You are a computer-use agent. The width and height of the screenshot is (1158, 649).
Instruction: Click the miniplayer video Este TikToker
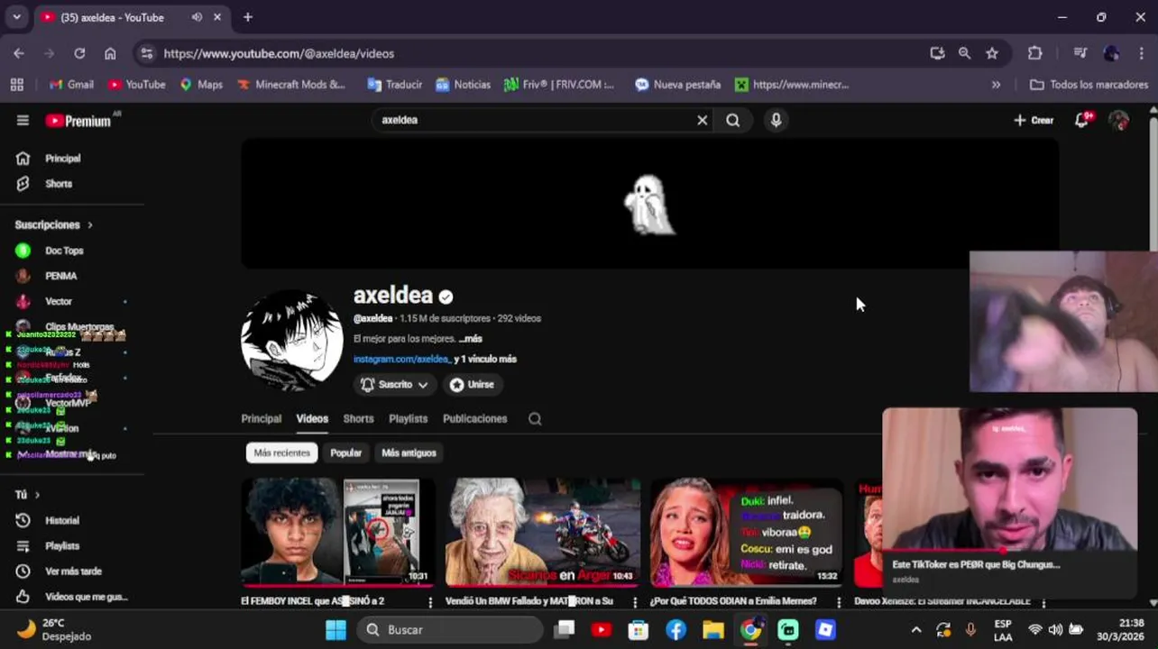[x=1010, y=480]
